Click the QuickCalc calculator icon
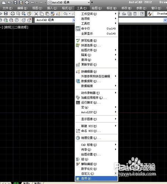 135,14
